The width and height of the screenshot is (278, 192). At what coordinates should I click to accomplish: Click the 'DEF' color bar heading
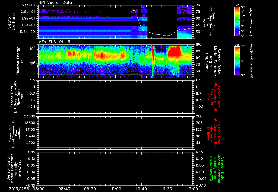point(237,45)
